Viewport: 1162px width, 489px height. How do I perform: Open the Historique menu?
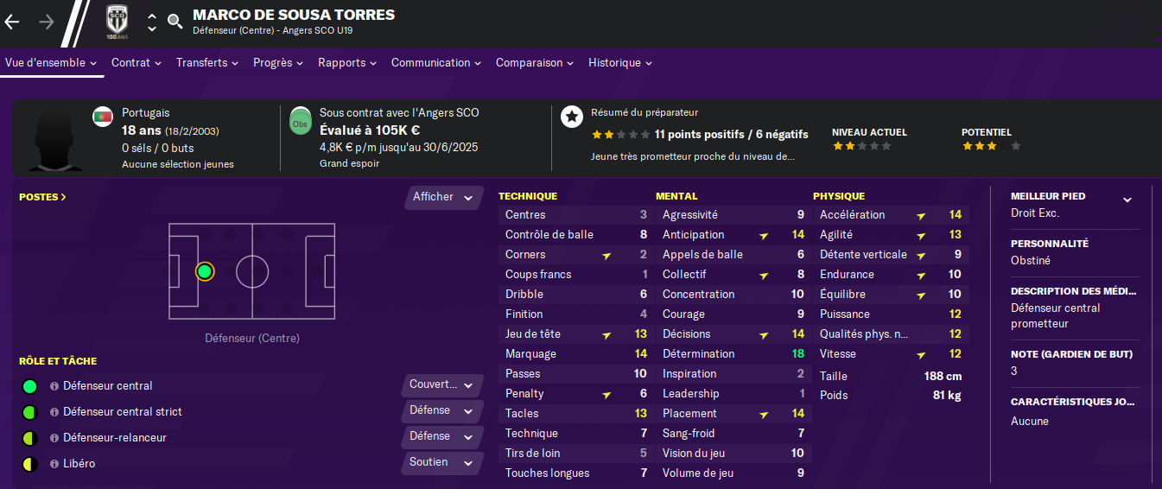click(619, 63)
